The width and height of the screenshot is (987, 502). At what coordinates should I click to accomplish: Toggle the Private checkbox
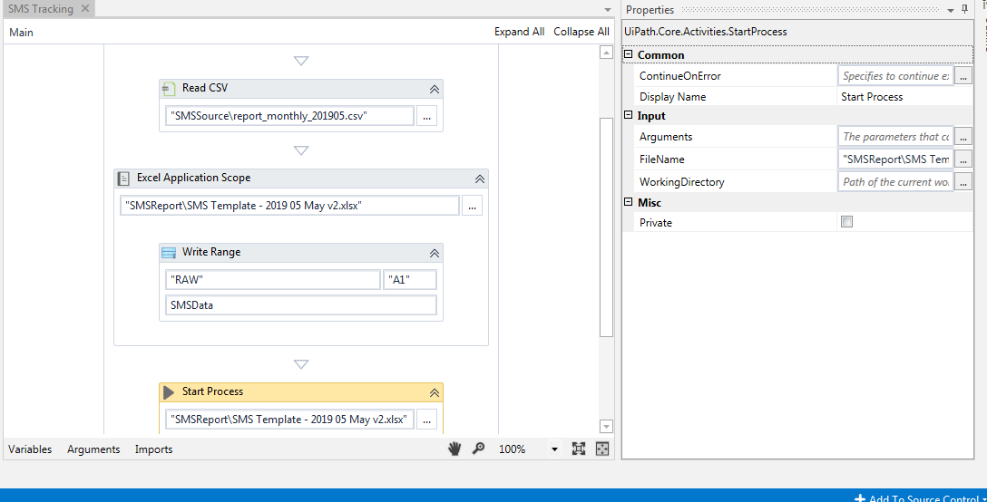(x=846, y=221)
